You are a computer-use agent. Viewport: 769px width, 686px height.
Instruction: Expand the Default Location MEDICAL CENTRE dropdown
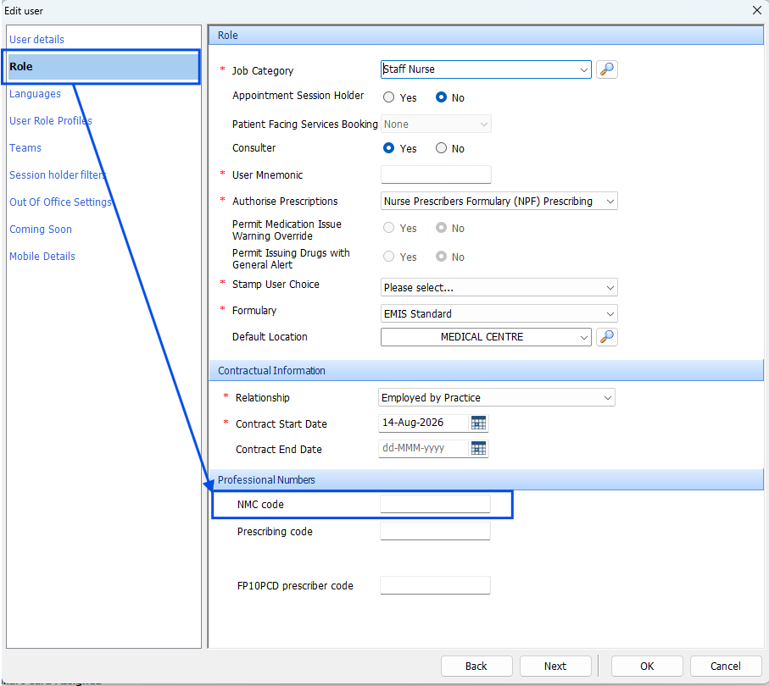point(583,337)
